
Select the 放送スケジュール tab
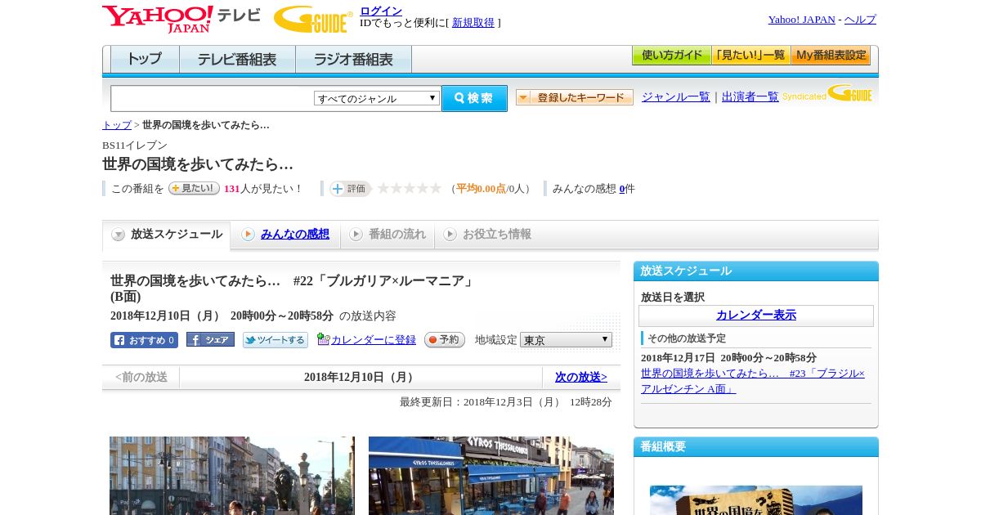tap(167, 235)
